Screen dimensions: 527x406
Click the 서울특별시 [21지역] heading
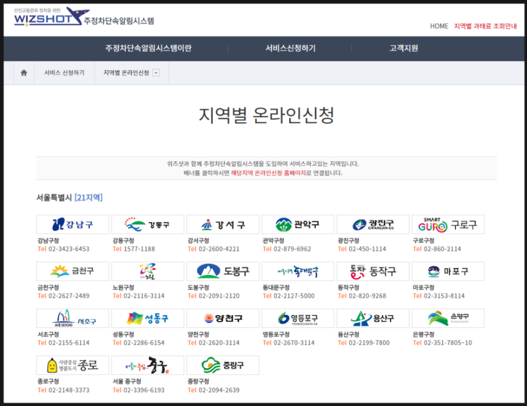tap(69, 197)
